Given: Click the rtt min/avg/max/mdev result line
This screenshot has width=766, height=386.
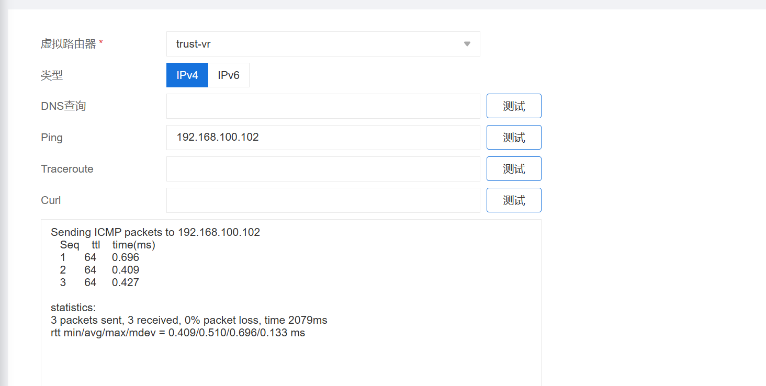Looking at the screenshot, I should 178,333.
